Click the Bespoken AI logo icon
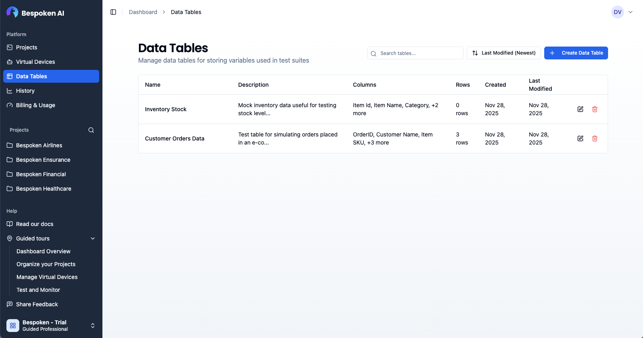The width and height of the screenshot is (643, 338). [12, 12]
